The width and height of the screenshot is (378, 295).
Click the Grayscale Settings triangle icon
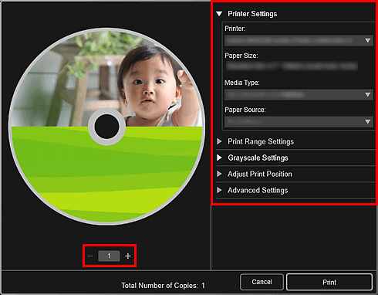tap(219, 158)
